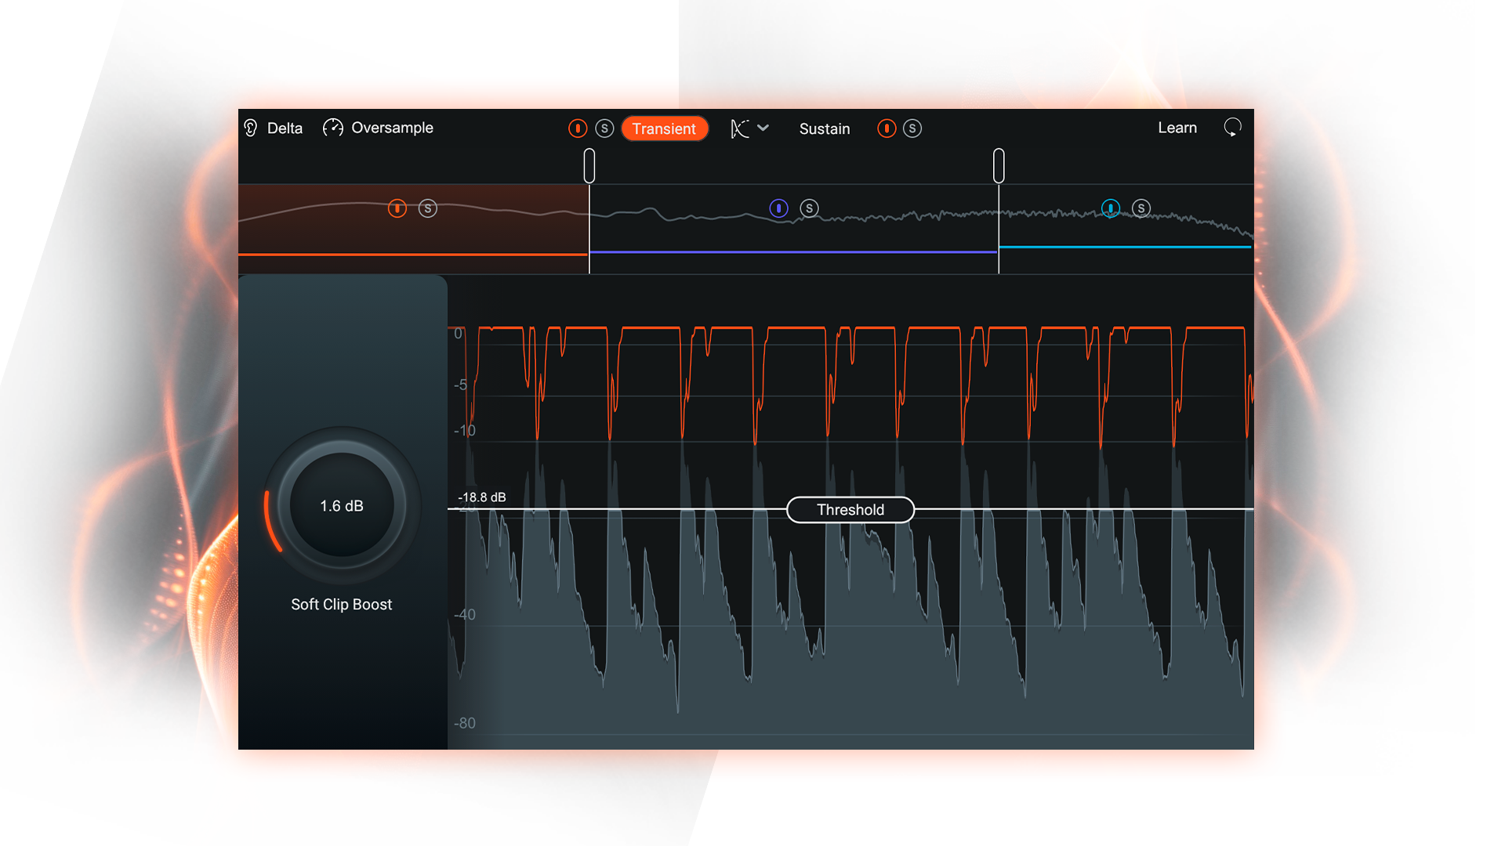The image size is (1505, 846).
Task: Select the Sustain tab
Action: 825,128
